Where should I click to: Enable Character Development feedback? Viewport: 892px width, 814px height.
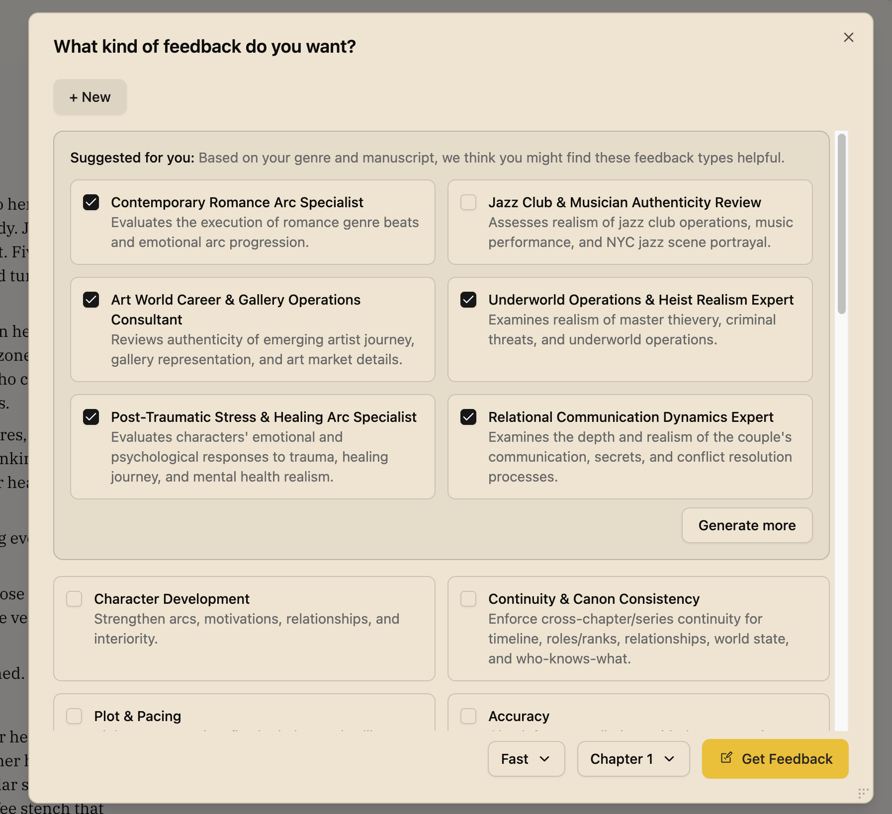tap(74, 599)
